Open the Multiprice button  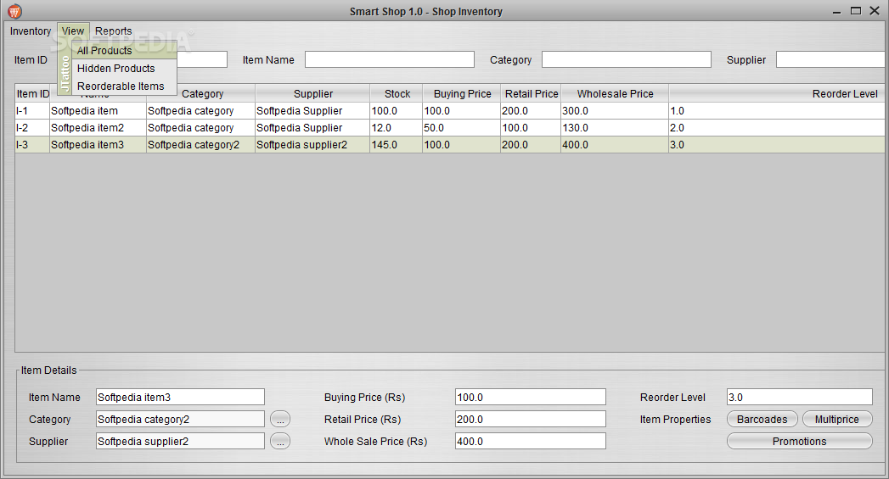point(837,419)
